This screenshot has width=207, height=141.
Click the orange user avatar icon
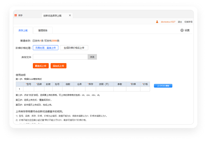(157, 22)
